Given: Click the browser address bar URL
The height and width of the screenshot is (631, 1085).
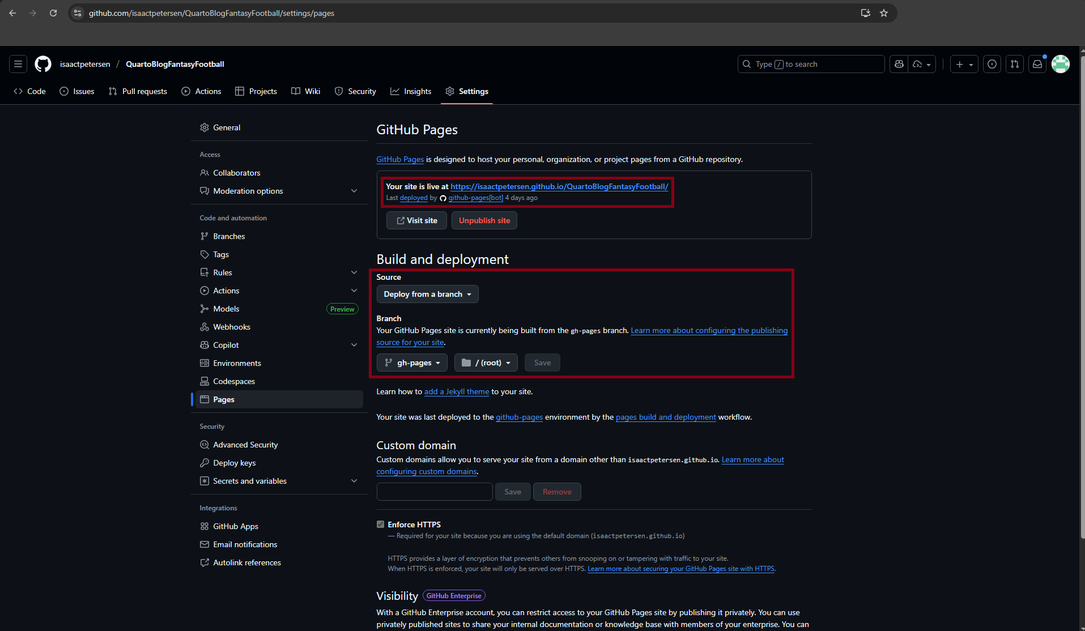Looking at the screenshot, I should coord(211,13).
